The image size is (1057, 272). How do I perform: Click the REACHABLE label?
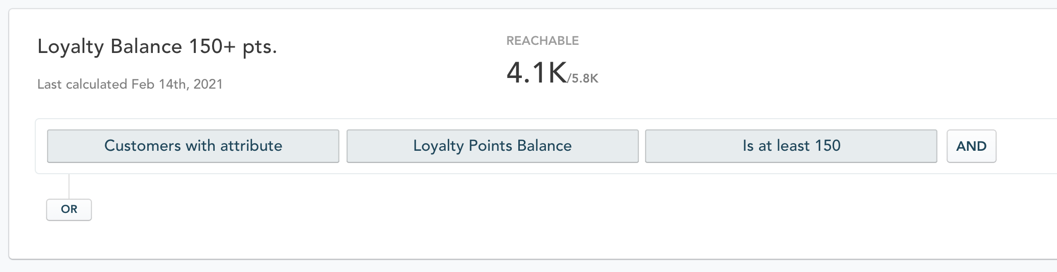tap(542, 41)
